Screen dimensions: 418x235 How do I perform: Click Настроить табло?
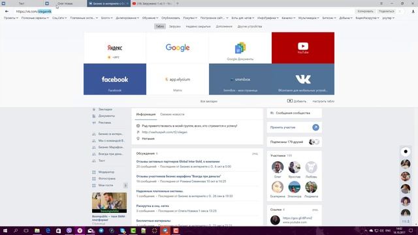323,101
